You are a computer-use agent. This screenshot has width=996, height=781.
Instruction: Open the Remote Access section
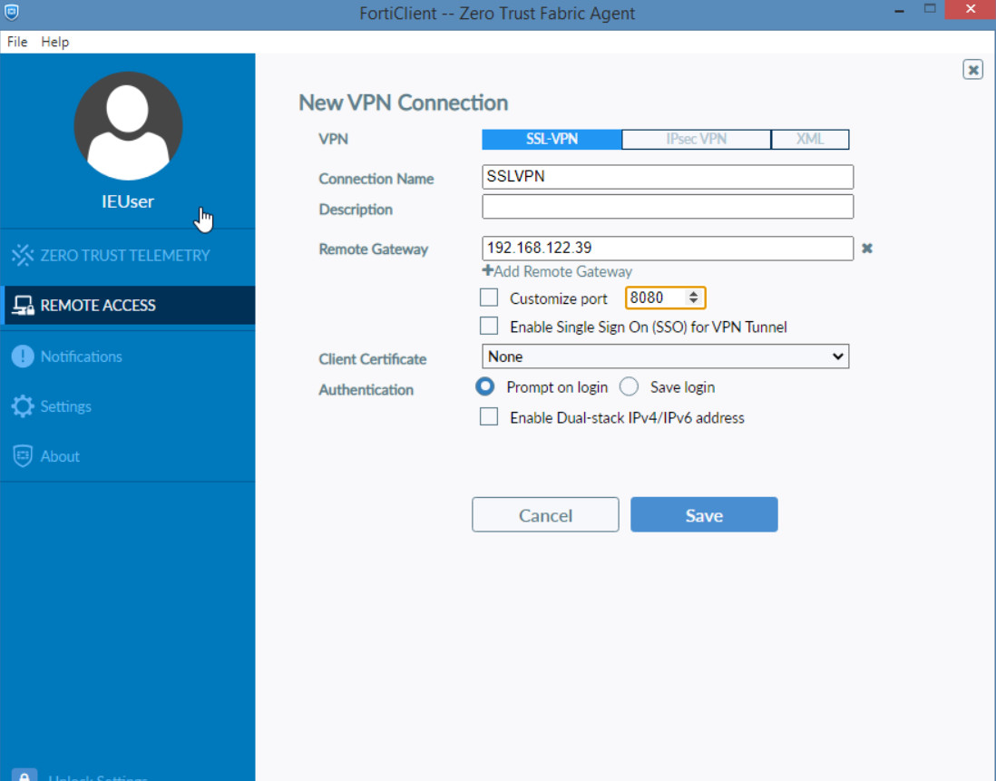click(x=128, y=306)
